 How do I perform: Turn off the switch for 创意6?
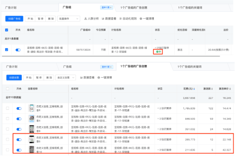click(19, 140)
